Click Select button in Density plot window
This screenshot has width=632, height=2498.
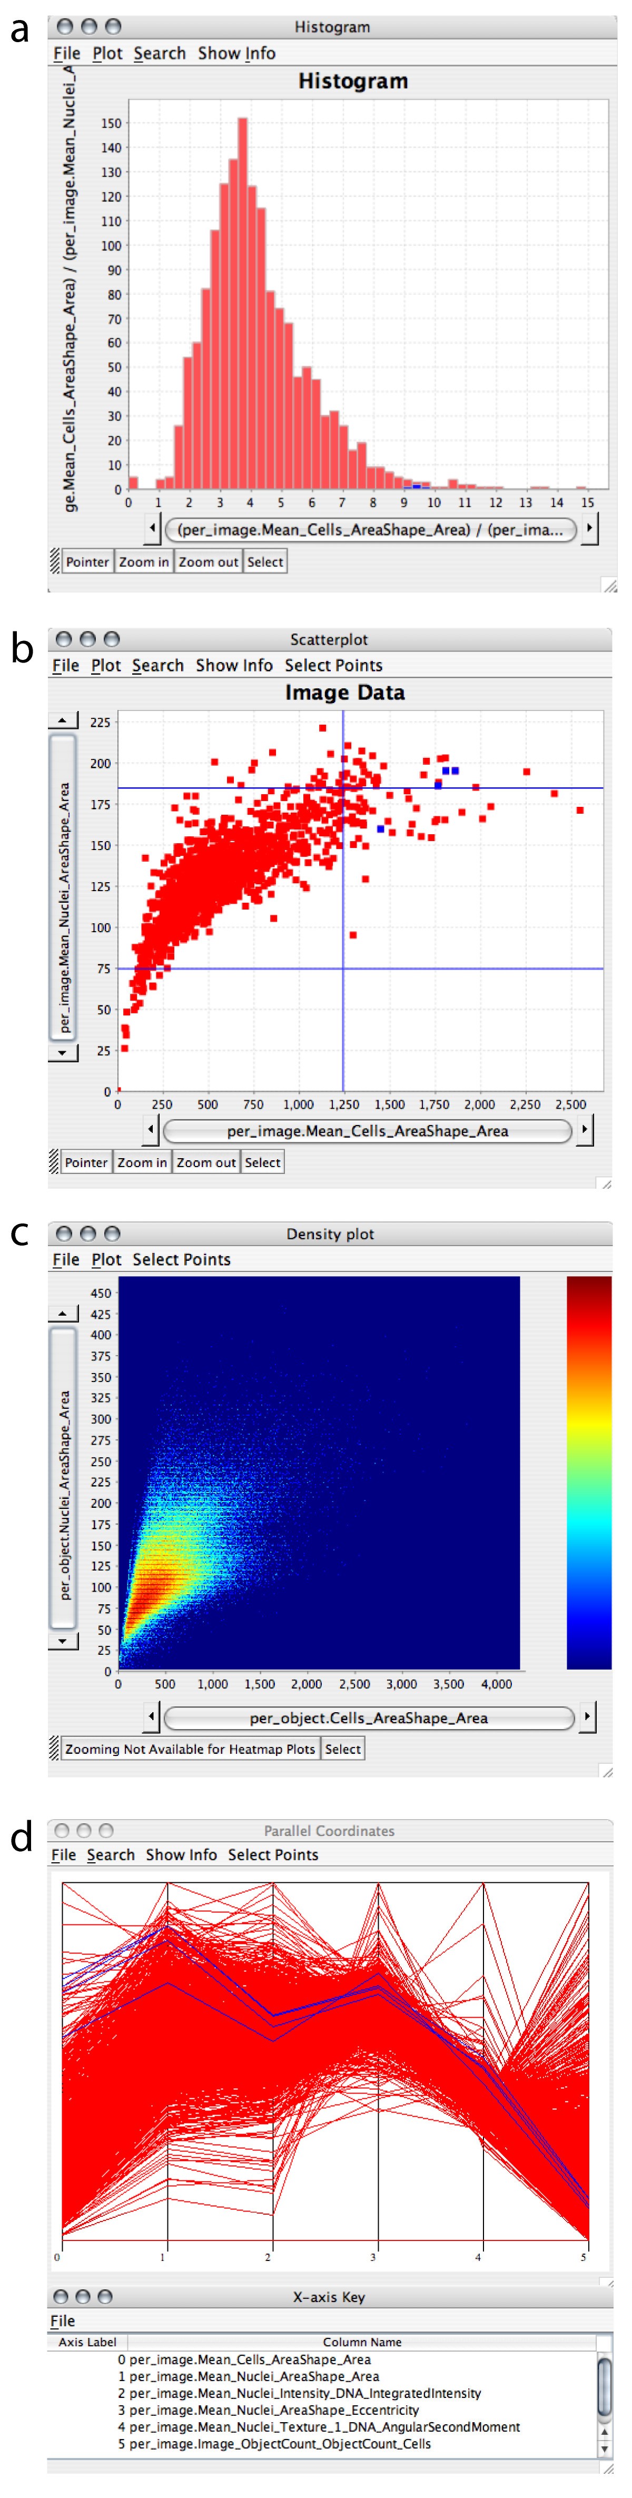[x=343, y=1750]
